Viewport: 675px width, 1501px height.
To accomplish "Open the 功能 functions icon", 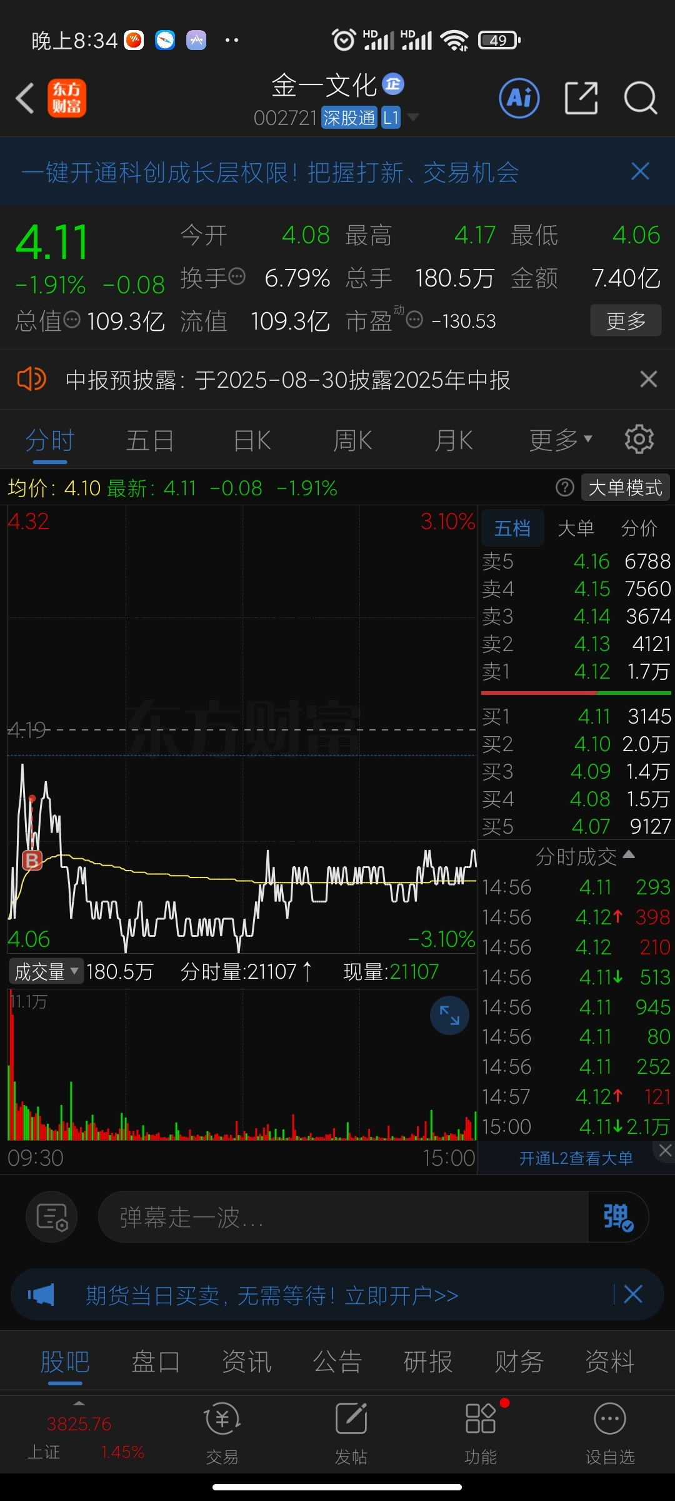I will pyautogui.click(x=481, y=1433).
